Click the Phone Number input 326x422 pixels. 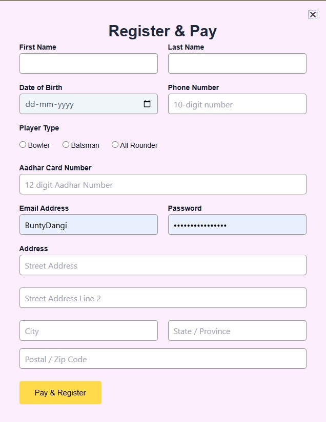point(237,104)
